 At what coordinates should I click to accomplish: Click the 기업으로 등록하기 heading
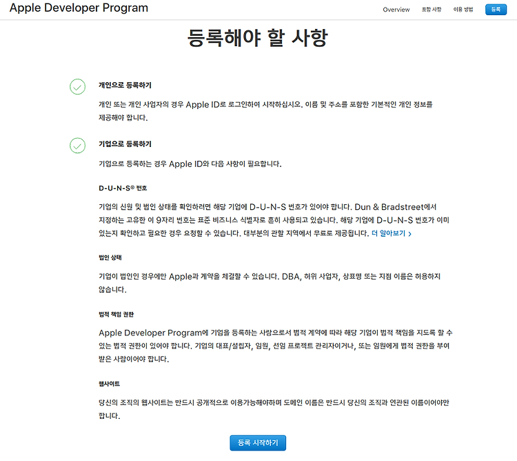pyautogui.click(x=125, y=144)
